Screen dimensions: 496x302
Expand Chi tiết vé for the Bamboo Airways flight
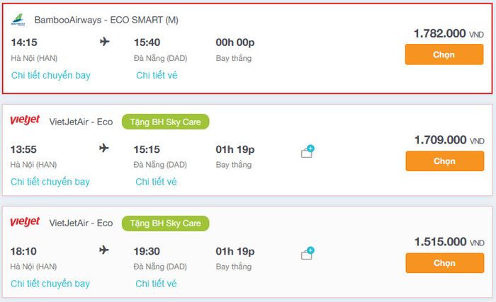pyautogui.click(x=157, y=75)
